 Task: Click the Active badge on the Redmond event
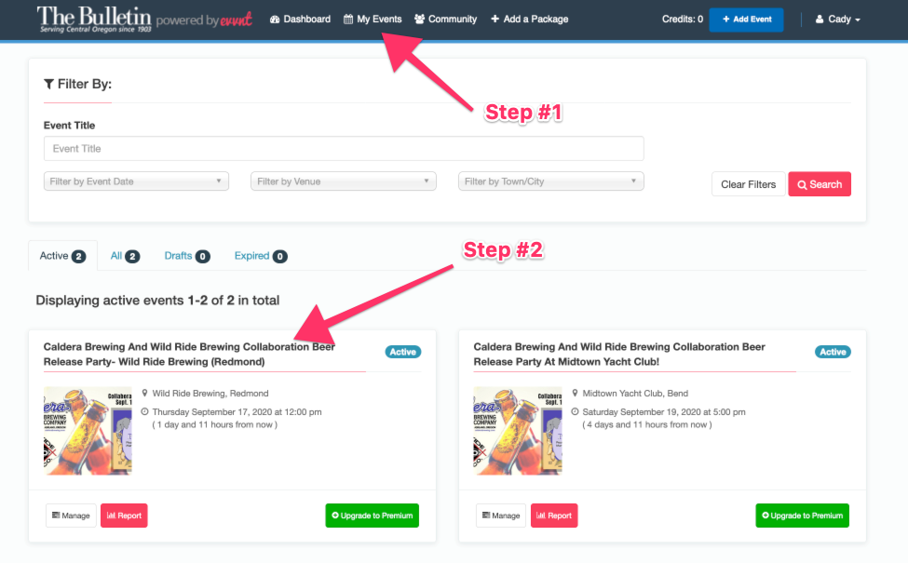(403, 352)
